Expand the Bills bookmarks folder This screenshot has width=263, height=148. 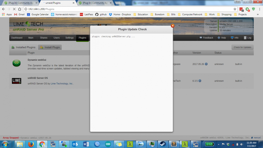pyautogui.click(x=171, y=14)
